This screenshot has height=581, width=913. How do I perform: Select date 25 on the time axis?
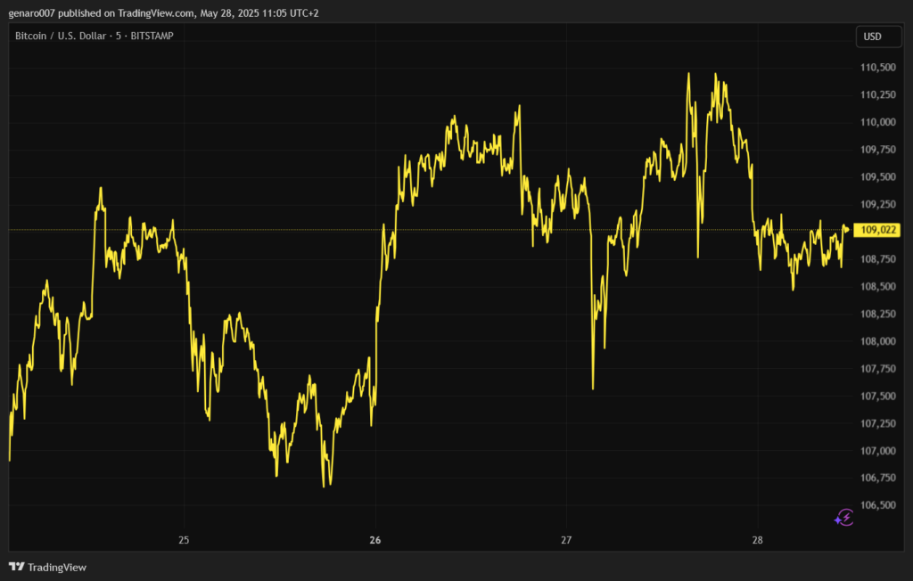[184, 541]
